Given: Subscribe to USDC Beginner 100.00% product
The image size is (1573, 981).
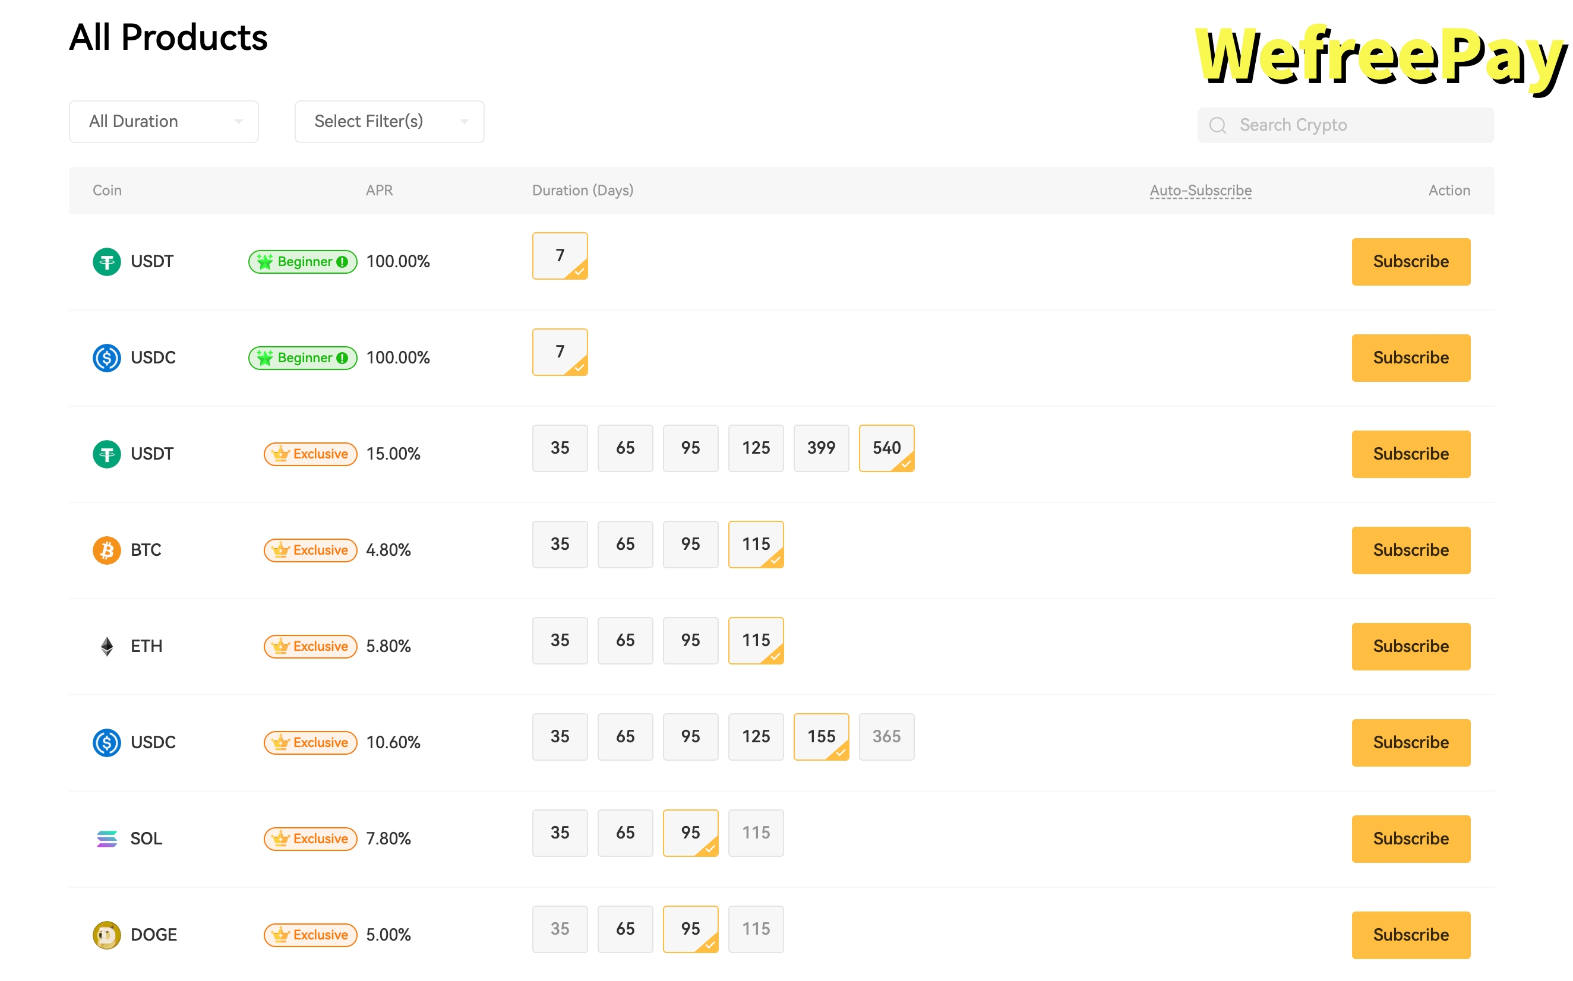Looking at the screenshot, I should [1411, 358].
